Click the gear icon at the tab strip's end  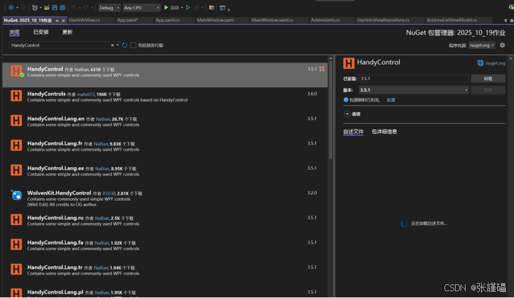(x=512, y=20)
